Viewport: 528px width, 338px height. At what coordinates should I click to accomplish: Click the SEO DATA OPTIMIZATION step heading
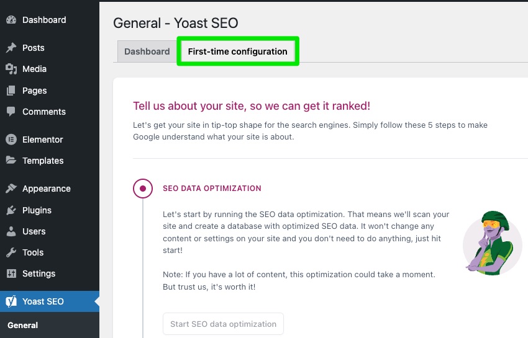tap(212, 189)
